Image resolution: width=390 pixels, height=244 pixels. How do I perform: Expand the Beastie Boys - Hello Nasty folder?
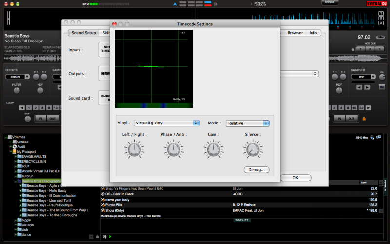click(20, 191)
